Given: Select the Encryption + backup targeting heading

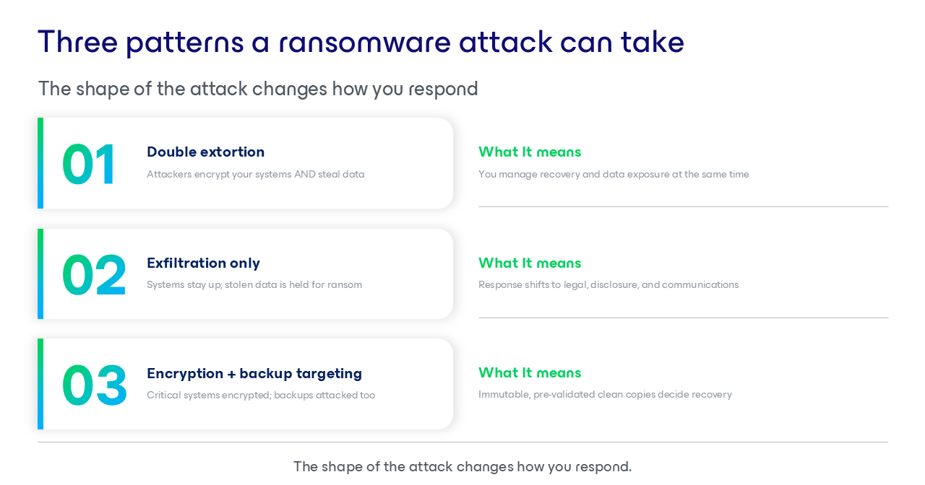Looking at the screenshot, I should tap(254, 373).
